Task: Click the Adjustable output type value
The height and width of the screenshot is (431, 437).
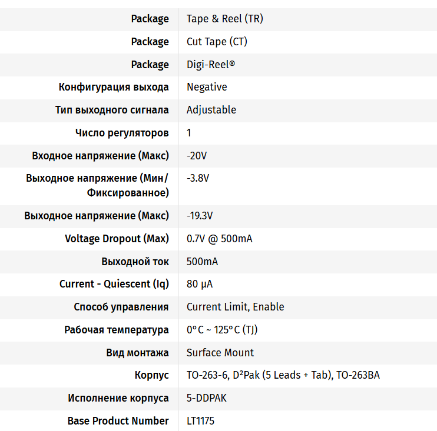Action: (211, 110)
